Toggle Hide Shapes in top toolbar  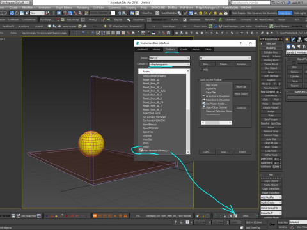click(239, 13)
